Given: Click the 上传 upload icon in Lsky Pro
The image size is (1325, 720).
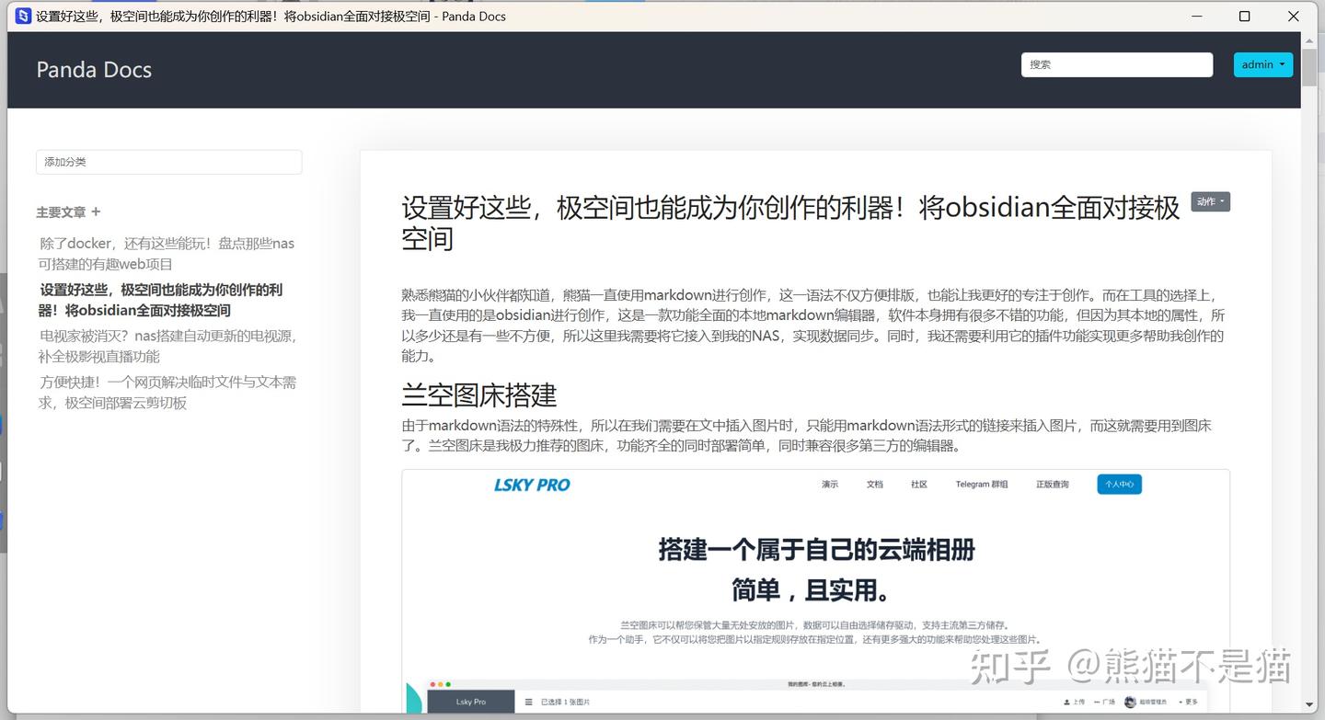Looking at the screenshot, I should [x=1067, y=701].
